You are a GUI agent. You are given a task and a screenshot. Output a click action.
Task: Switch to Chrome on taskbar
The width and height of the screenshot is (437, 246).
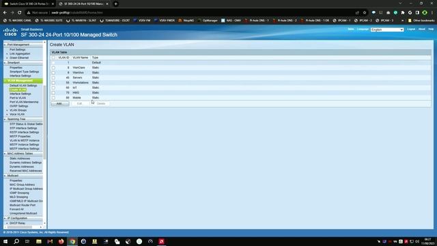(x=72, y=241)
